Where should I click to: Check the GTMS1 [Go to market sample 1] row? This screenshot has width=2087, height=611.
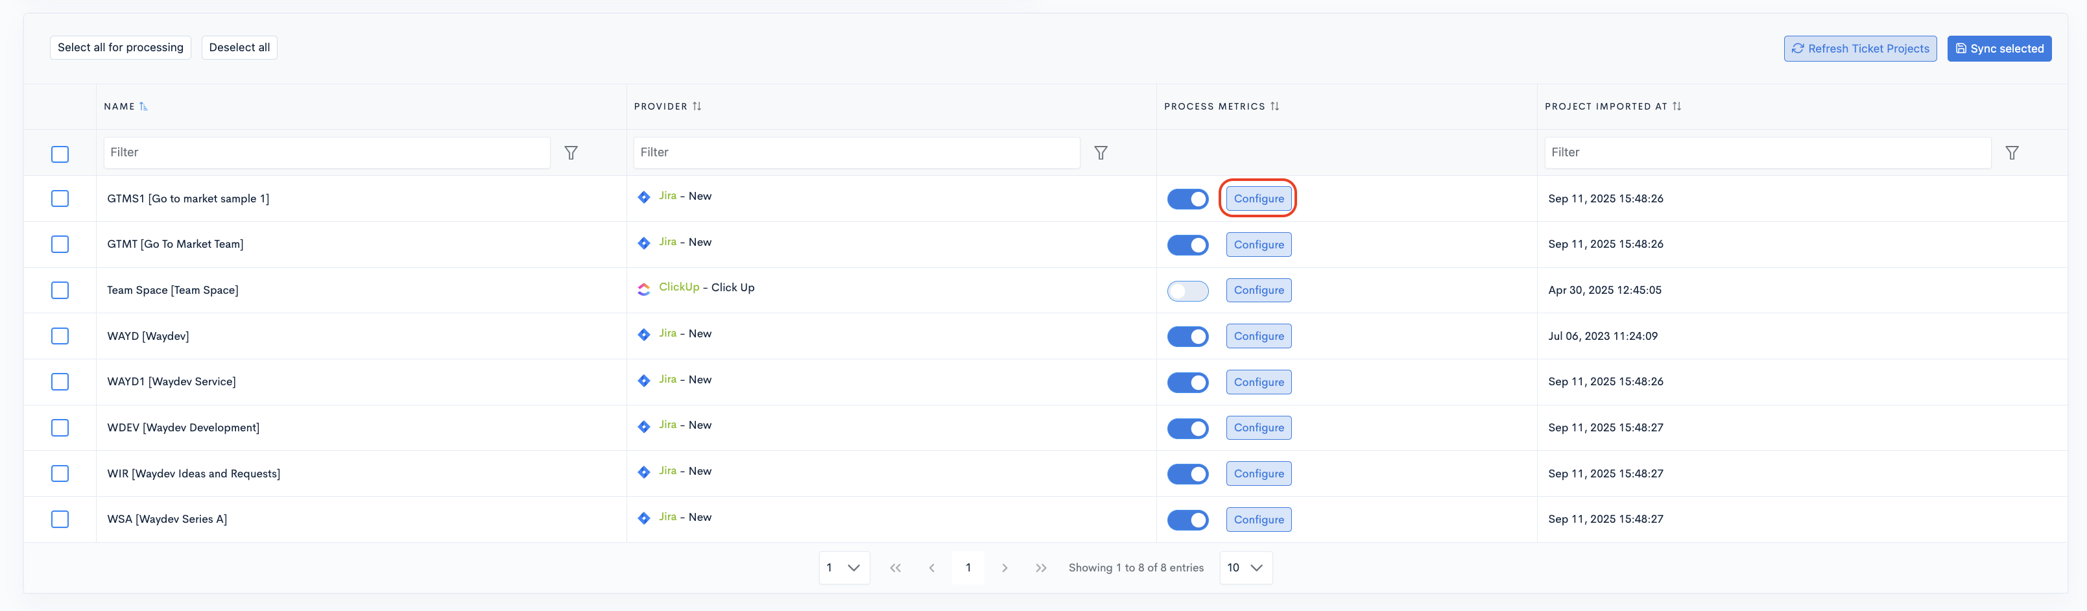[60, 198]
